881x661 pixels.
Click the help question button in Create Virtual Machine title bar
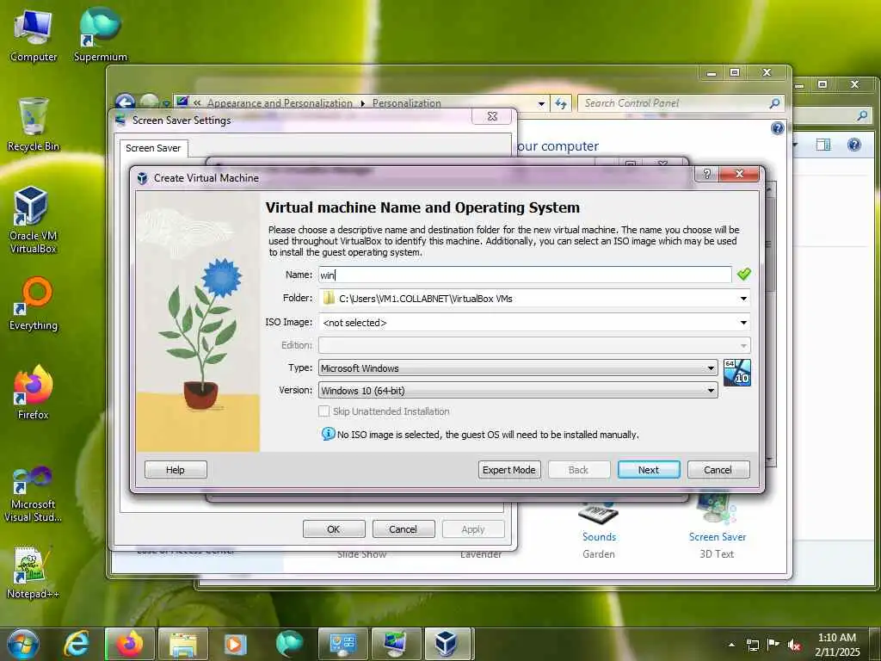point(707,174)
